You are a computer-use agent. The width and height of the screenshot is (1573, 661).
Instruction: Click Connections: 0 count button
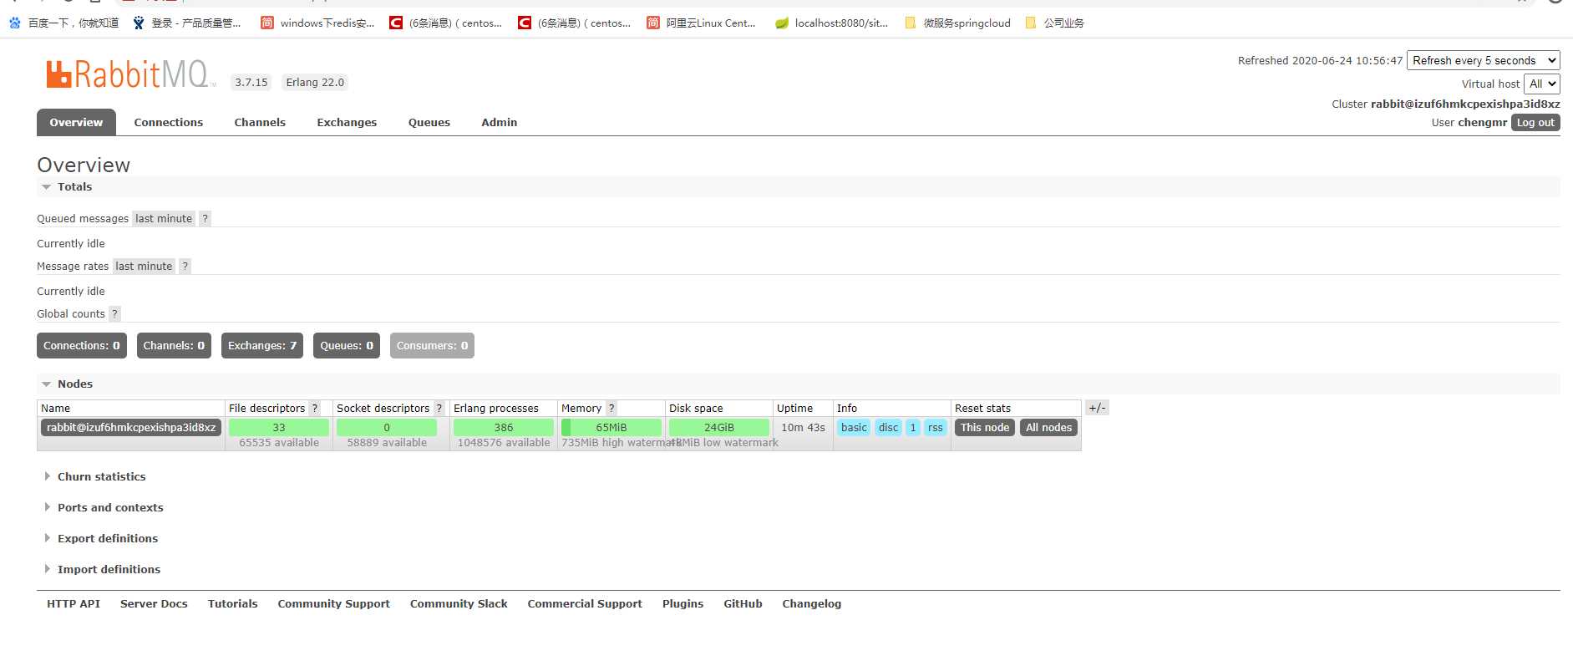coord(82,346)
